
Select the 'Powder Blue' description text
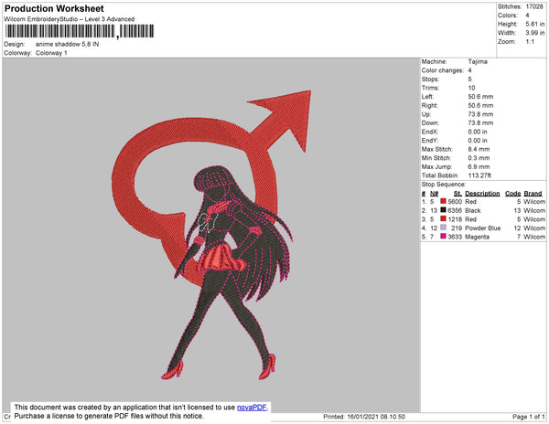(x=483, y=228)
